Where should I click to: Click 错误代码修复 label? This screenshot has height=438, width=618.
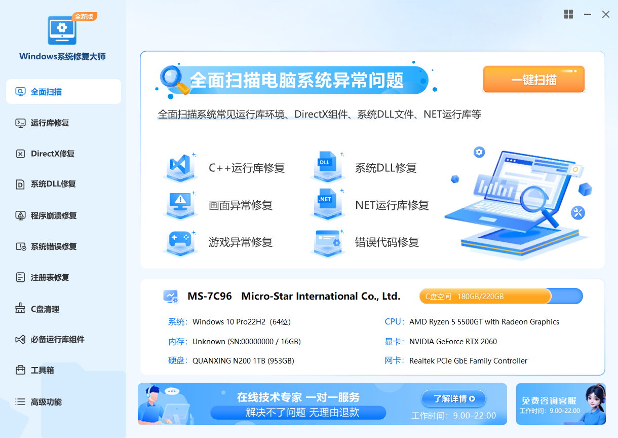coord(387,242)
